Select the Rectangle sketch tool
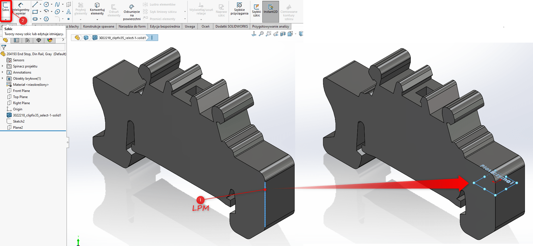The image size is (533, 246). (x=35, y=12)
